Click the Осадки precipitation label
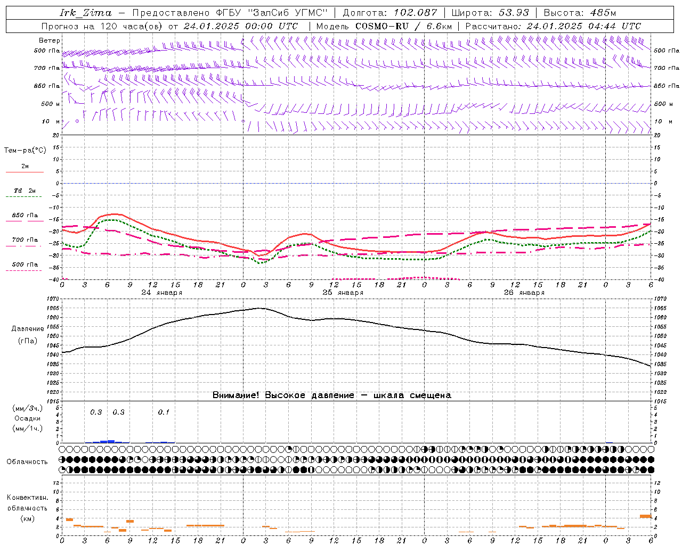This screenshot has height=545, width=682. coord(27,418)
